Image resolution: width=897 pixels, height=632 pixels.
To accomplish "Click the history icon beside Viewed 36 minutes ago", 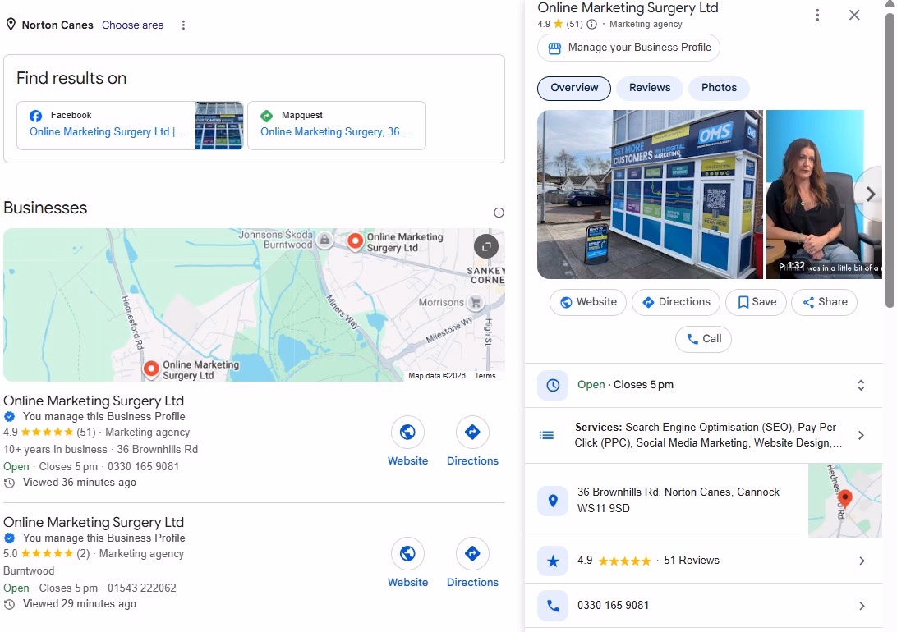I will (x=9, y=483).
